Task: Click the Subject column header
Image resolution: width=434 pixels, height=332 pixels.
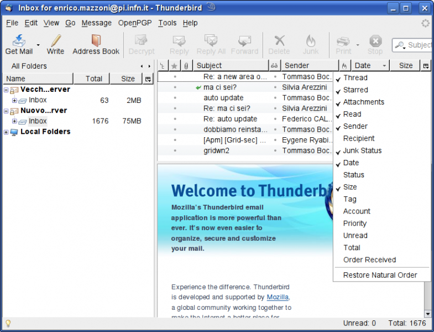Action: pyautogui.click(x=231, y=66)
